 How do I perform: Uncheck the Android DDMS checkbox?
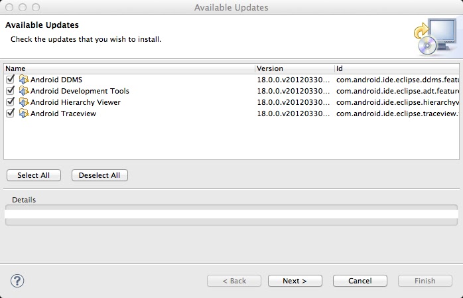coord(11,80)
